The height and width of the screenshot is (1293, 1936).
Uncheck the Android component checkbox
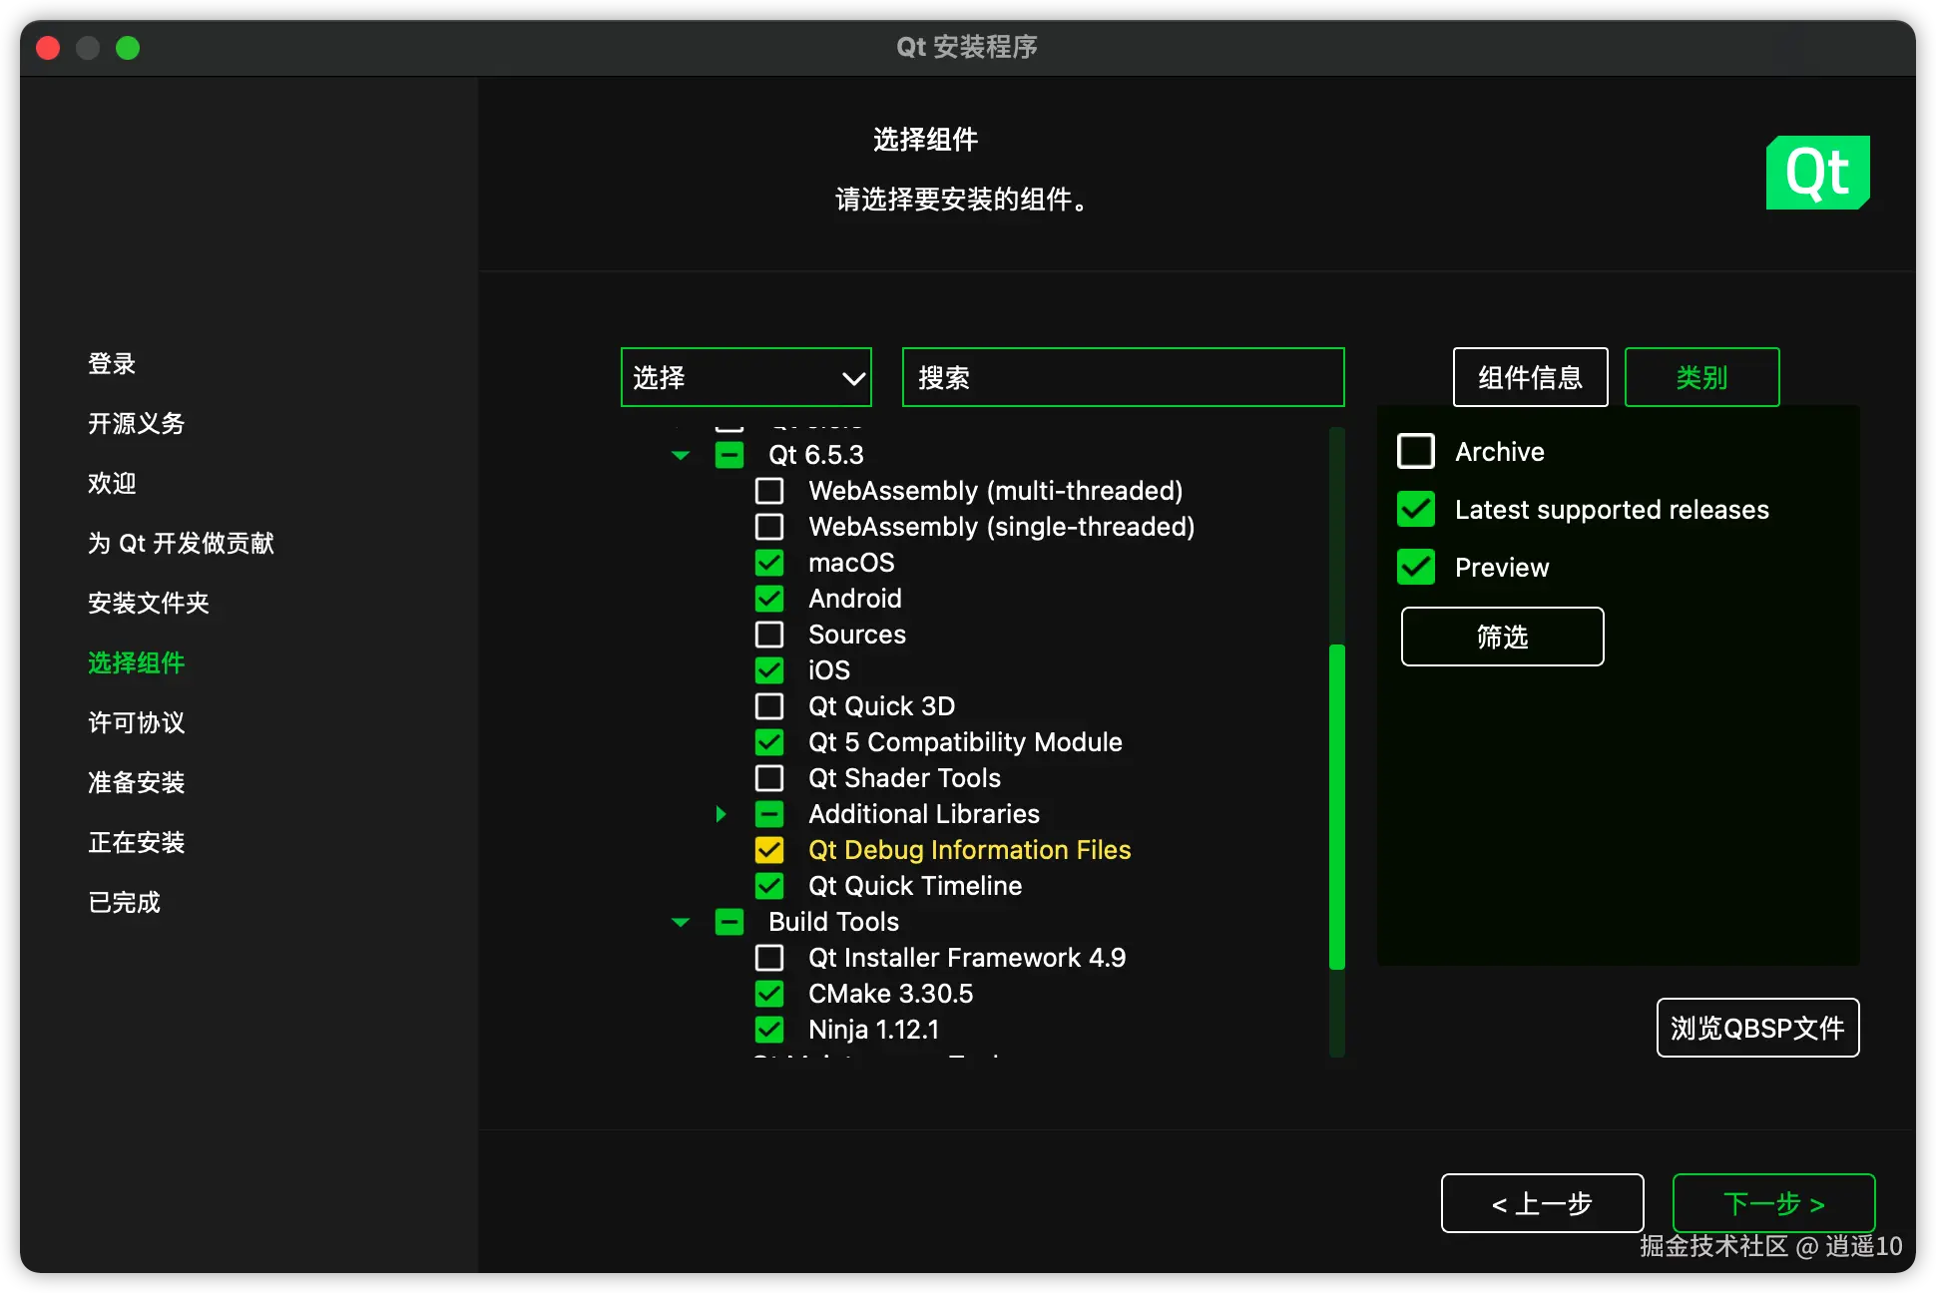(x=769, y=599)
